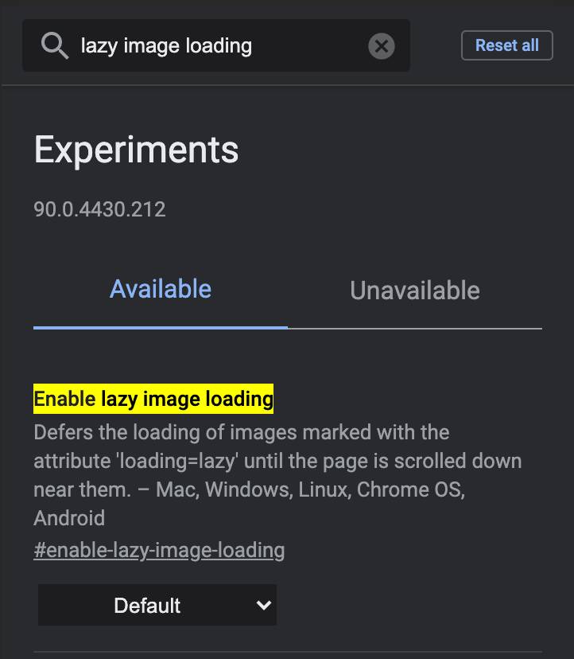
Task: Click the blue underline beneath Available
Action: point(161,326)
